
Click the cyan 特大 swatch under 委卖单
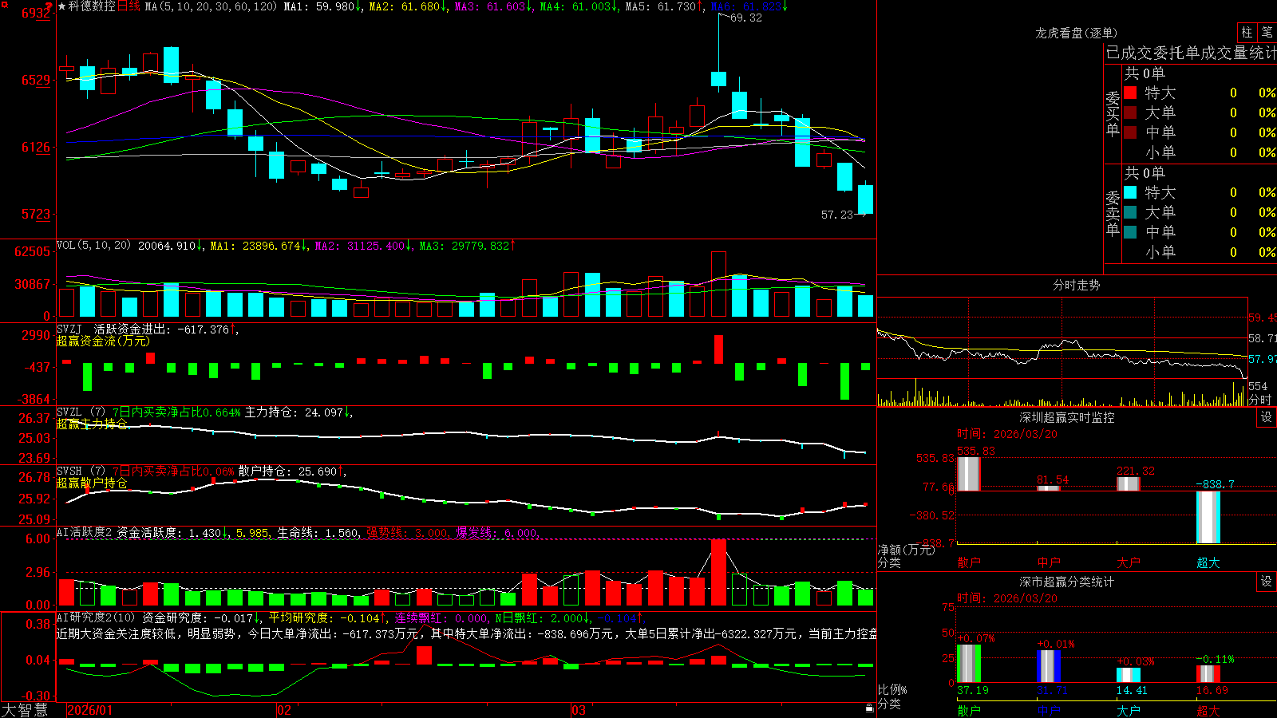point(1130,192)
